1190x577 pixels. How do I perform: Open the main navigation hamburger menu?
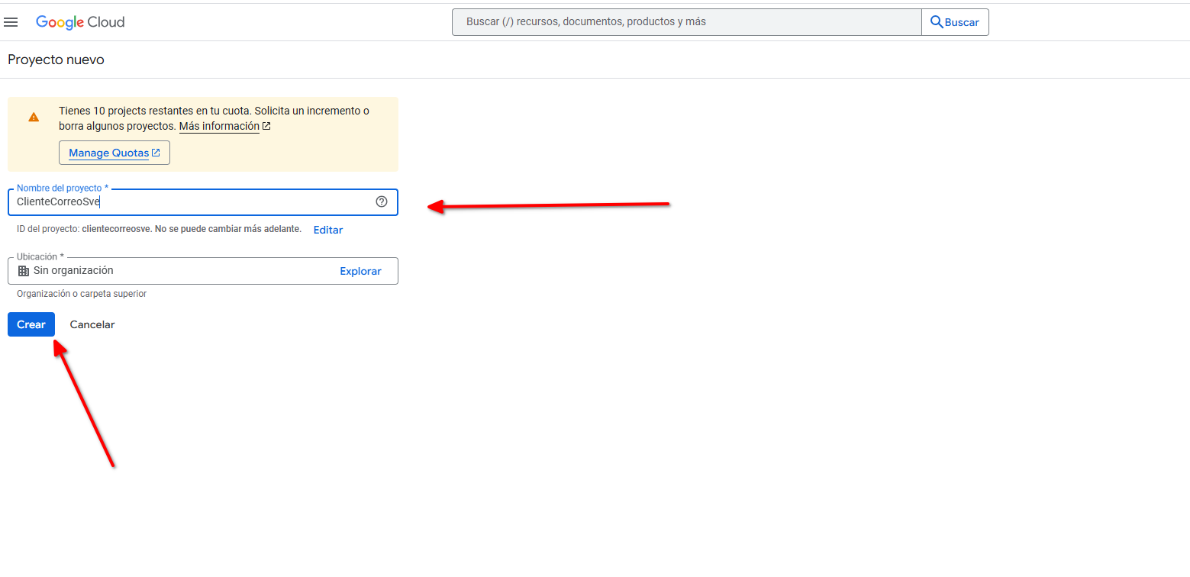(x=11, y=22)
